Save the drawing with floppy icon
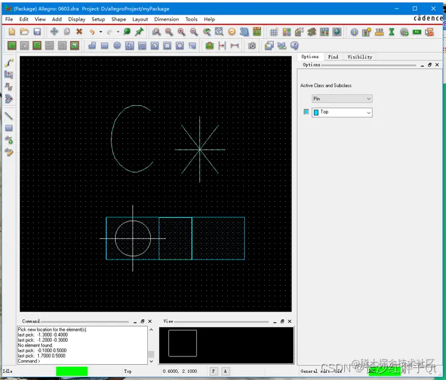 point(37,31)
